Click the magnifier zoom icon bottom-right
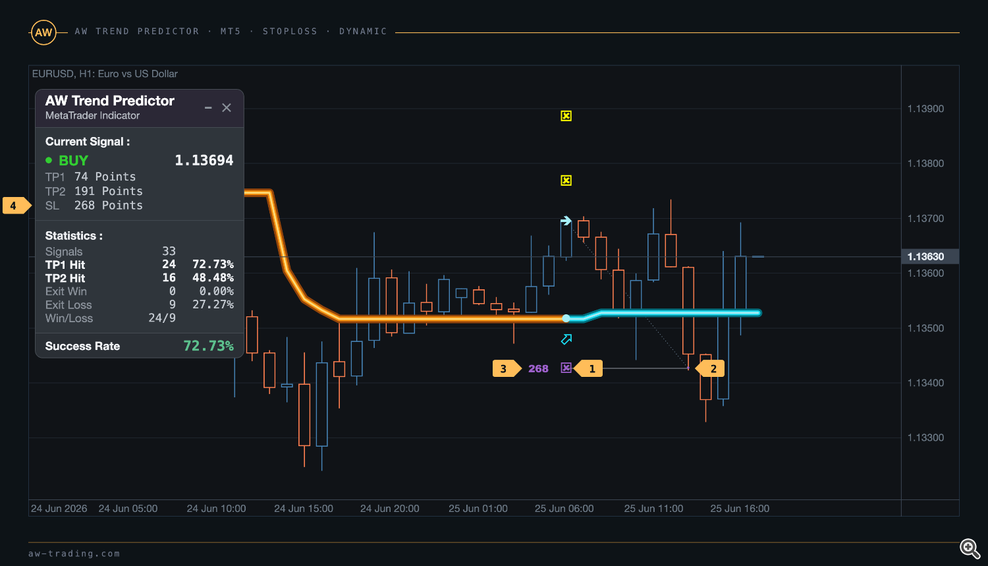Screen dimensions: 988x566 click(970, 548)
